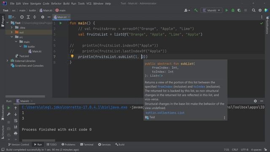Image resolution: width=270 pixels, height=152 pixels.
Task: Expand the out folder
Action: point(12,32)
